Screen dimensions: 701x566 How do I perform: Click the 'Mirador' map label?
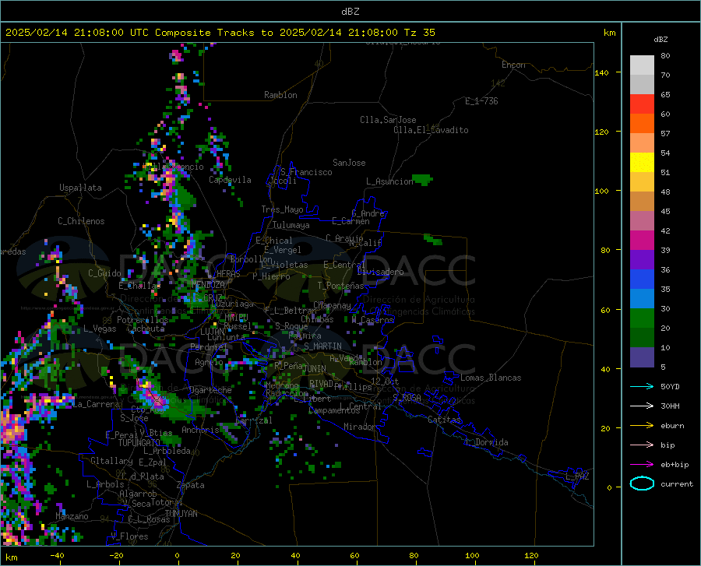coord(359,427)
